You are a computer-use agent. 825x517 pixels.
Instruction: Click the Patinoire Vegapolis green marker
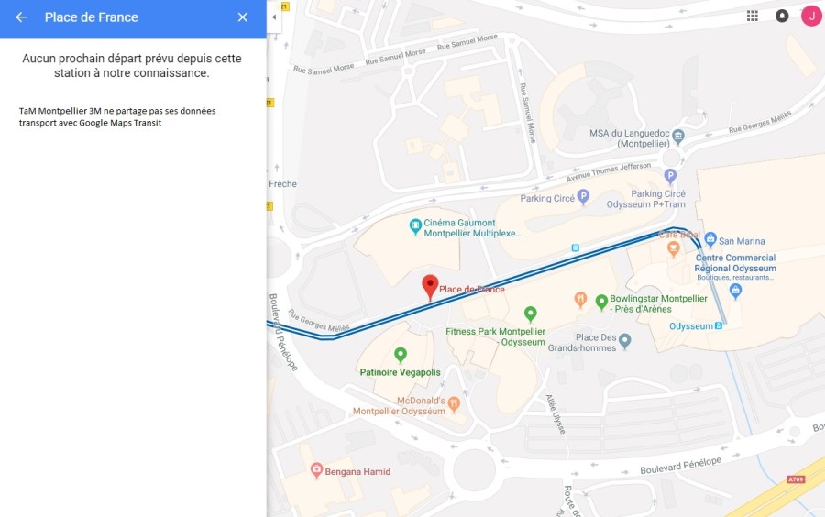coord(401,355)
